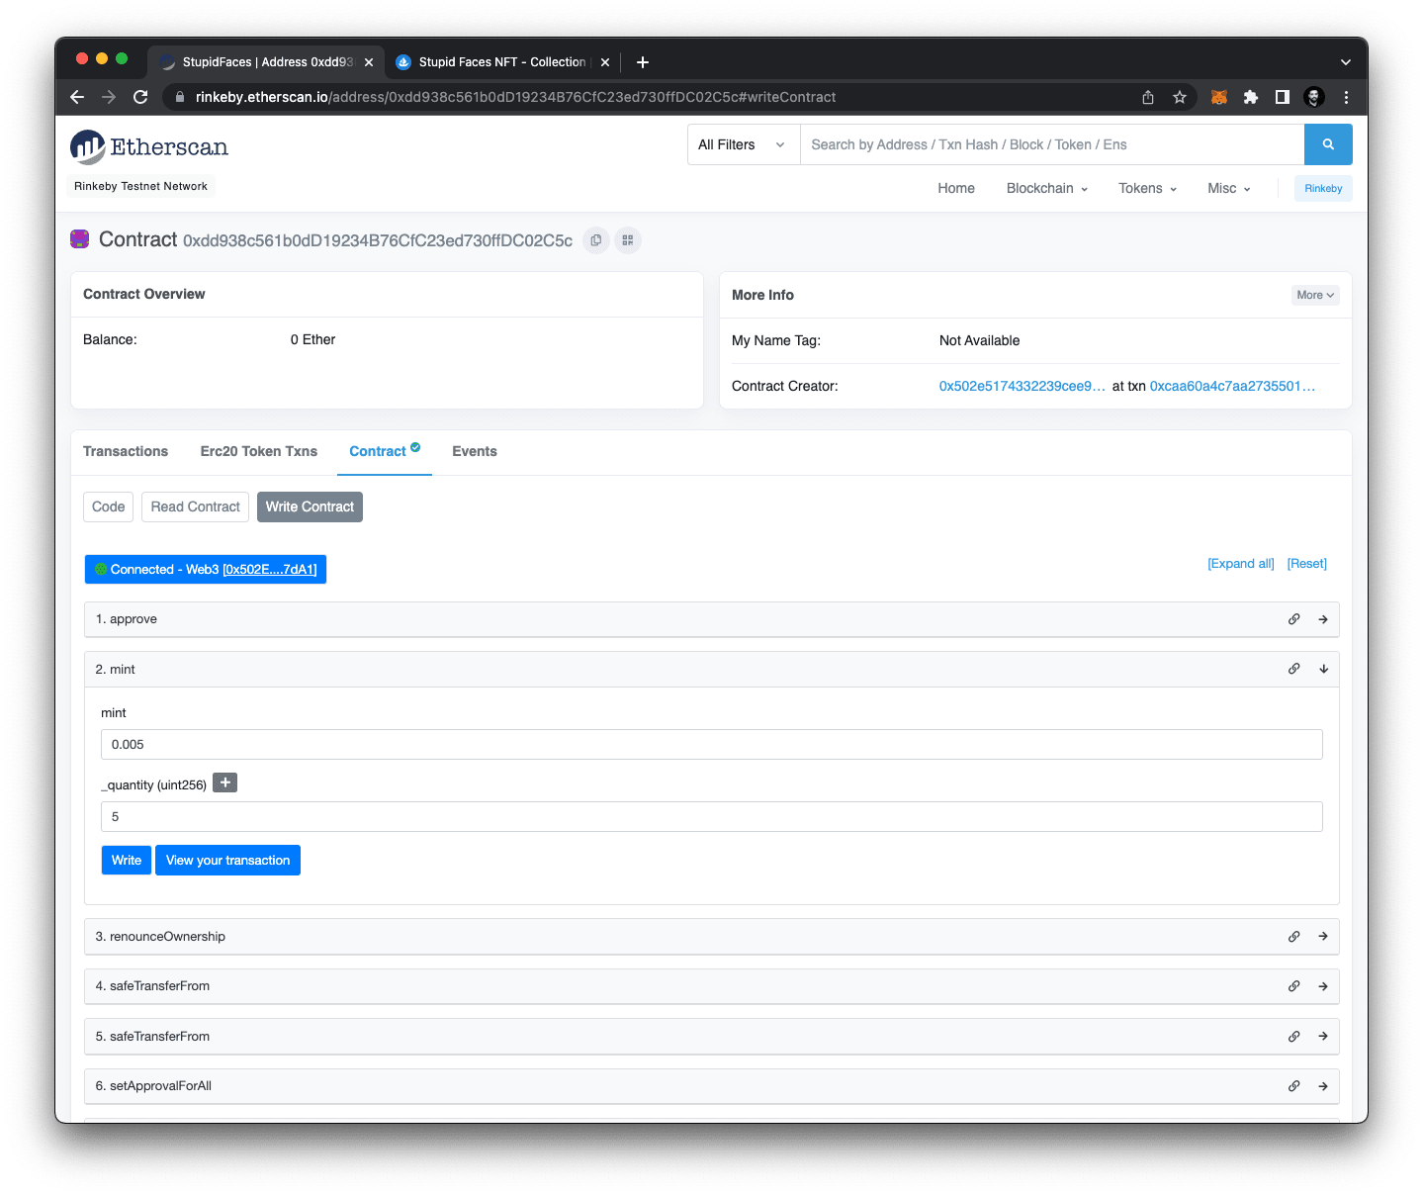The image size is (1423, 1196).
Task: Switch to the Erc20 Token Txns tab
Action: (259, 451)
